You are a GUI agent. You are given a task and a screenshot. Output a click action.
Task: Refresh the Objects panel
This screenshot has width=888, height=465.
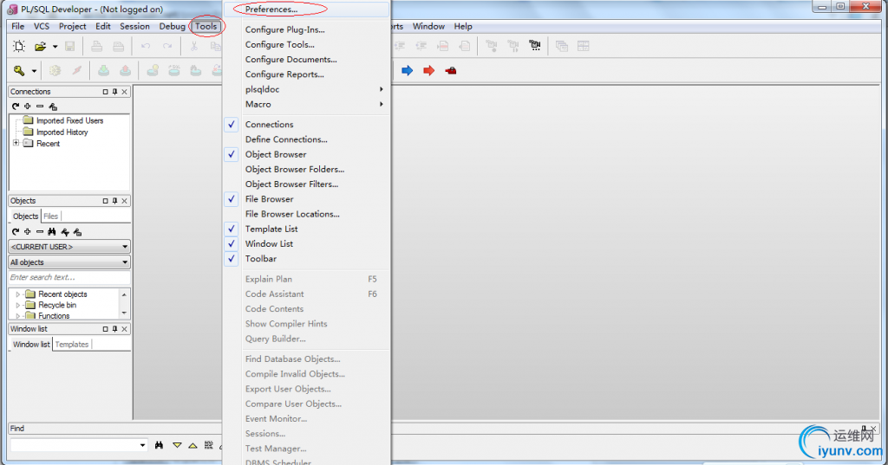(x=16, y=232)
